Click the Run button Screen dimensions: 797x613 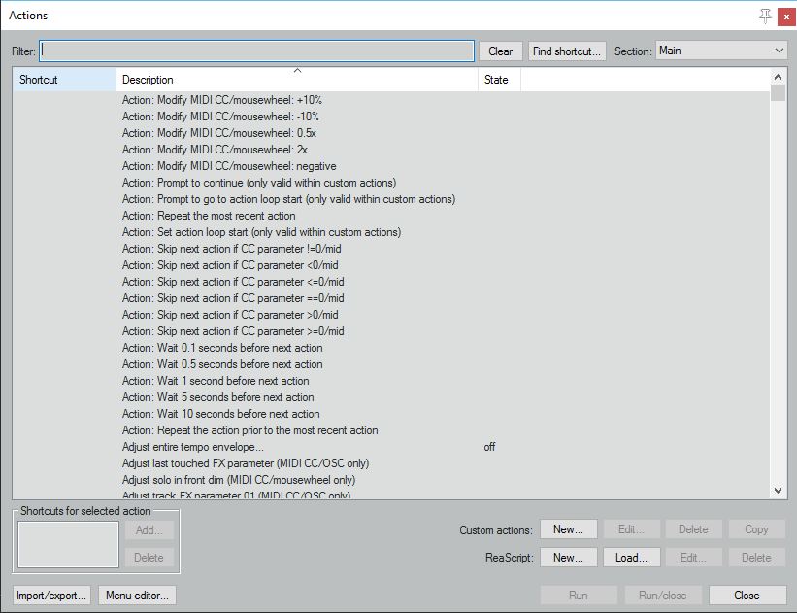pyautogui.click(x=578, y=595)
